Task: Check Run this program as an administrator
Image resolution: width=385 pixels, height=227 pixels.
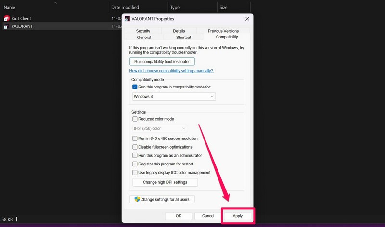Action: 135,155
